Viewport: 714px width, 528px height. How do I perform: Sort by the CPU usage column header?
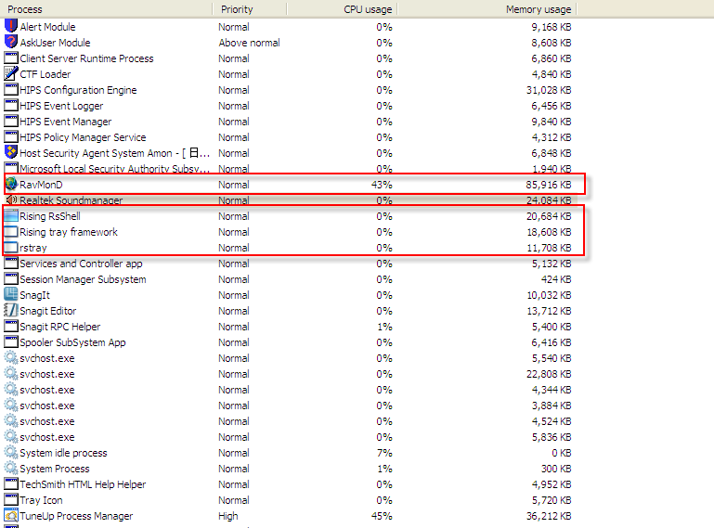pos(342,9)
